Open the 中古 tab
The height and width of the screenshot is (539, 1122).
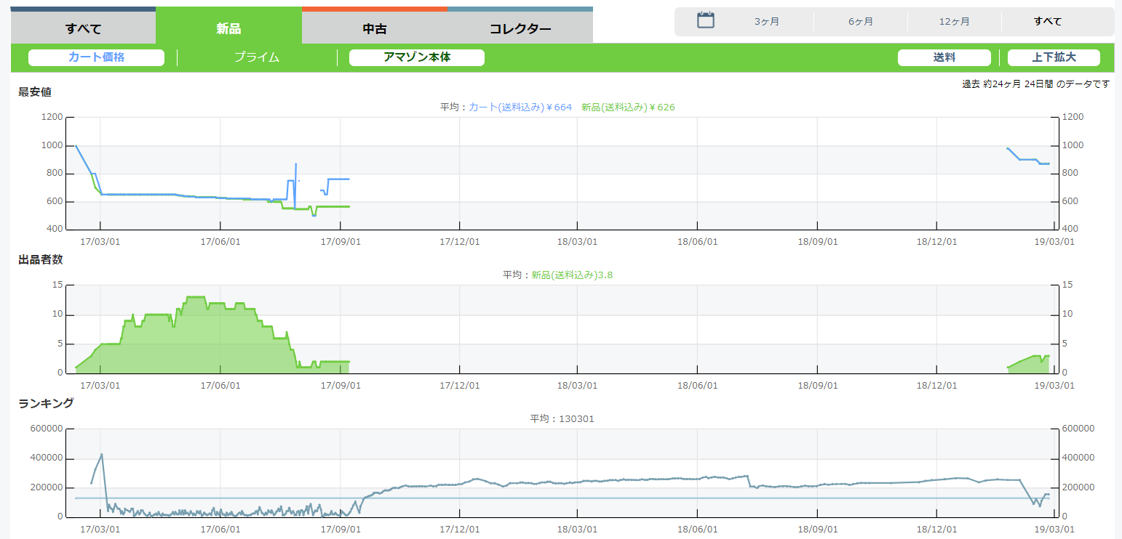(374, 29)
